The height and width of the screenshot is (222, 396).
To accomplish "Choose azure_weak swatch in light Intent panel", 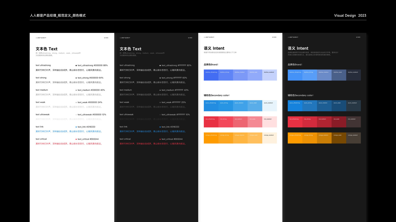I will tap(255, 106).
